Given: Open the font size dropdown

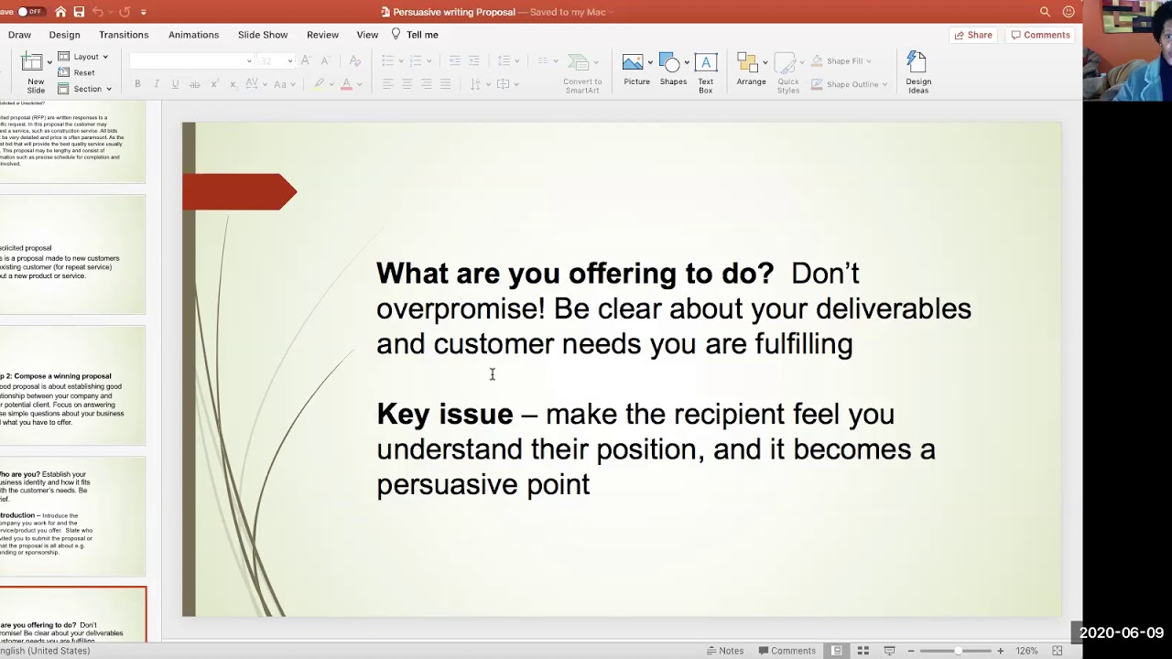Looking at the screenshot, I should 290,61.
